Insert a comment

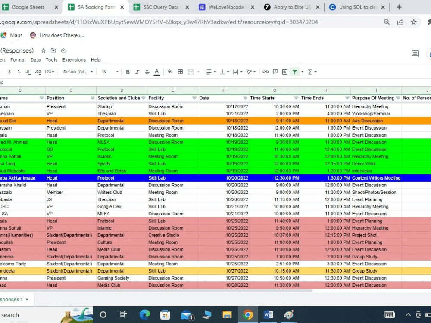(x=275, y=72)
